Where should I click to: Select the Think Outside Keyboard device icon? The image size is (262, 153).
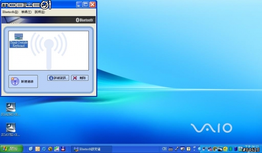click(18, 40)
